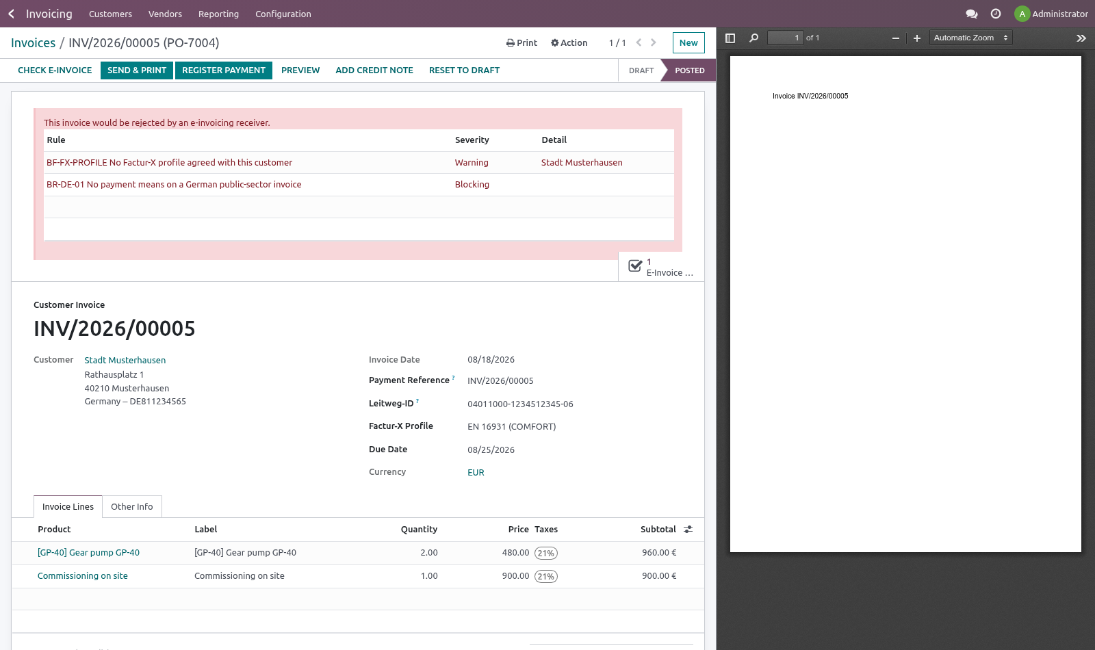Toggle the PDF viewer sidebar
Viewport: 1095px width, 650px height.
click(x=730, y=38)
